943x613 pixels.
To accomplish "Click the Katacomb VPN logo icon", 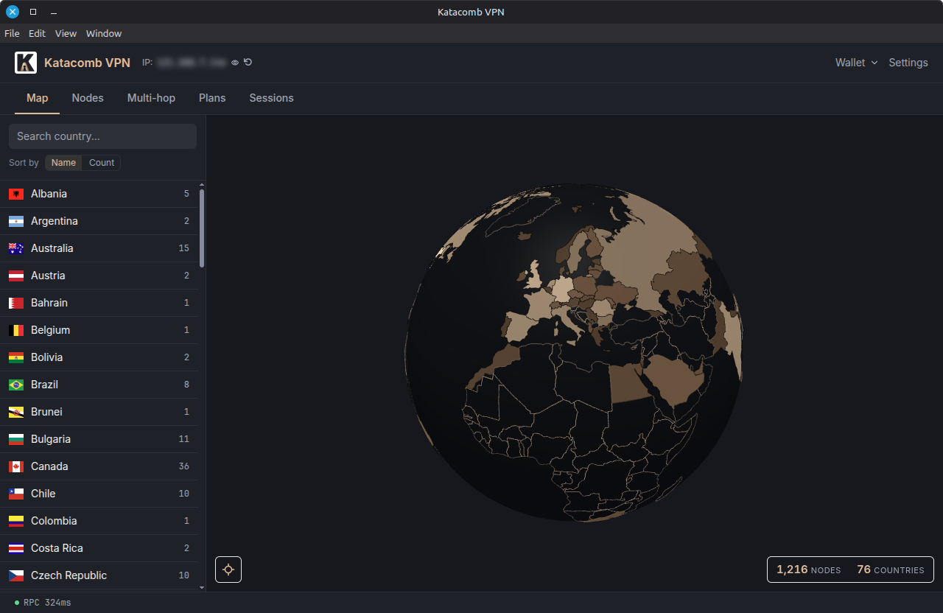I will [26, 63].
